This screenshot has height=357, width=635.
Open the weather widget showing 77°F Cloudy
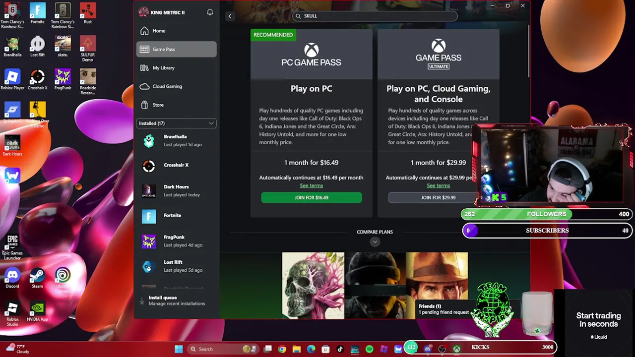click(17, 349)
